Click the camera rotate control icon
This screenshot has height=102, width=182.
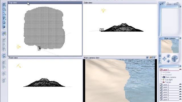tap(169, 56)
